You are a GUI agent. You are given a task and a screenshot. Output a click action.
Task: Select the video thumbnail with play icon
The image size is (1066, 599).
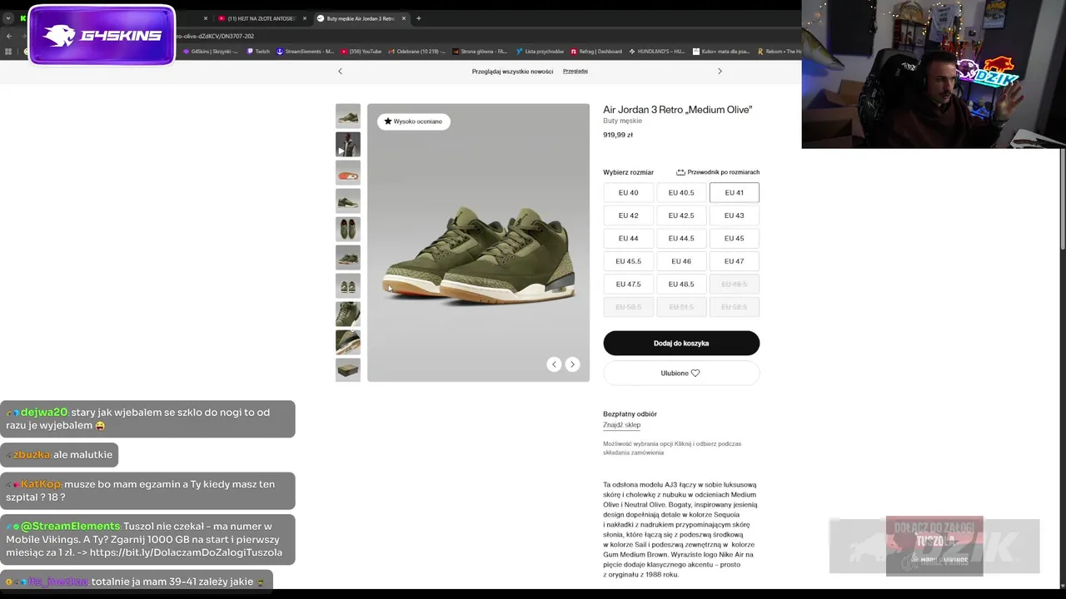(348, 145)
